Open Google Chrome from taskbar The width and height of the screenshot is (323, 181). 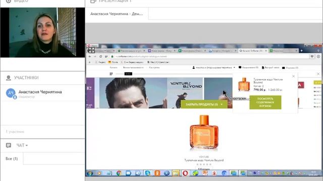click(119, 173)
